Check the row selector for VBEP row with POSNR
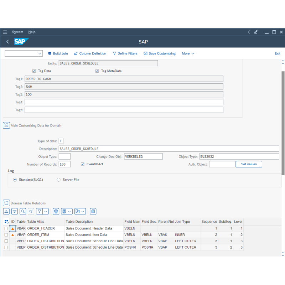The image size is (285, 285). click(x=6, y=247)
